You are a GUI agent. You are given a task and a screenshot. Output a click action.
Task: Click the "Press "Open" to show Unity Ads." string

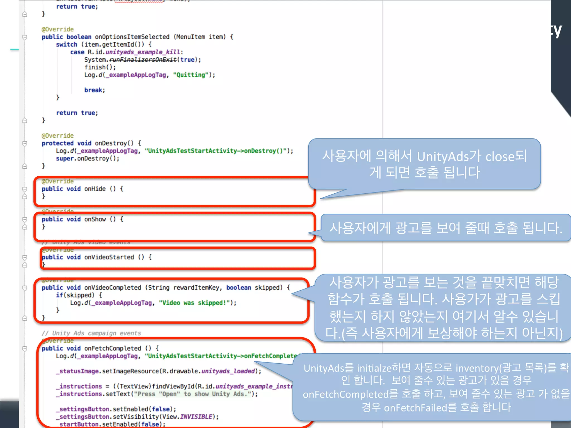tap(193, 394)
